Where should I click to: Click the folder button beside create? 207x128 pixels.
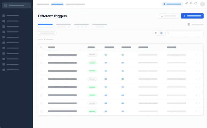tap(168, 16)
